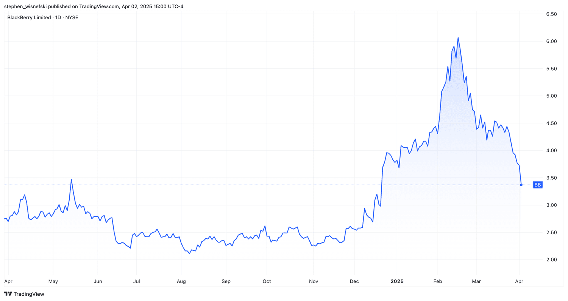Click the Dec label on the time axis
The height and width of the screenshot is (301, 568).
tap(354, 281)
